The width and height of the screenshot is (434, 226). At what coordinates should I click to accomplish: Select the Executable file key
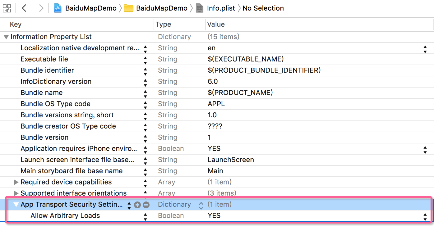[x=44, y=59]
